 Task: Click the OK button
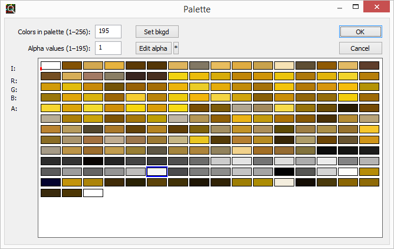point(360,32)
